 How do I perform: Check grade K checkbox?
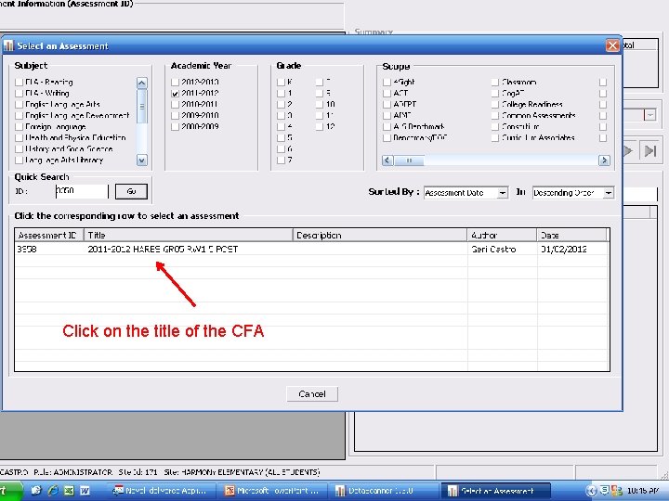coord(281,83)
